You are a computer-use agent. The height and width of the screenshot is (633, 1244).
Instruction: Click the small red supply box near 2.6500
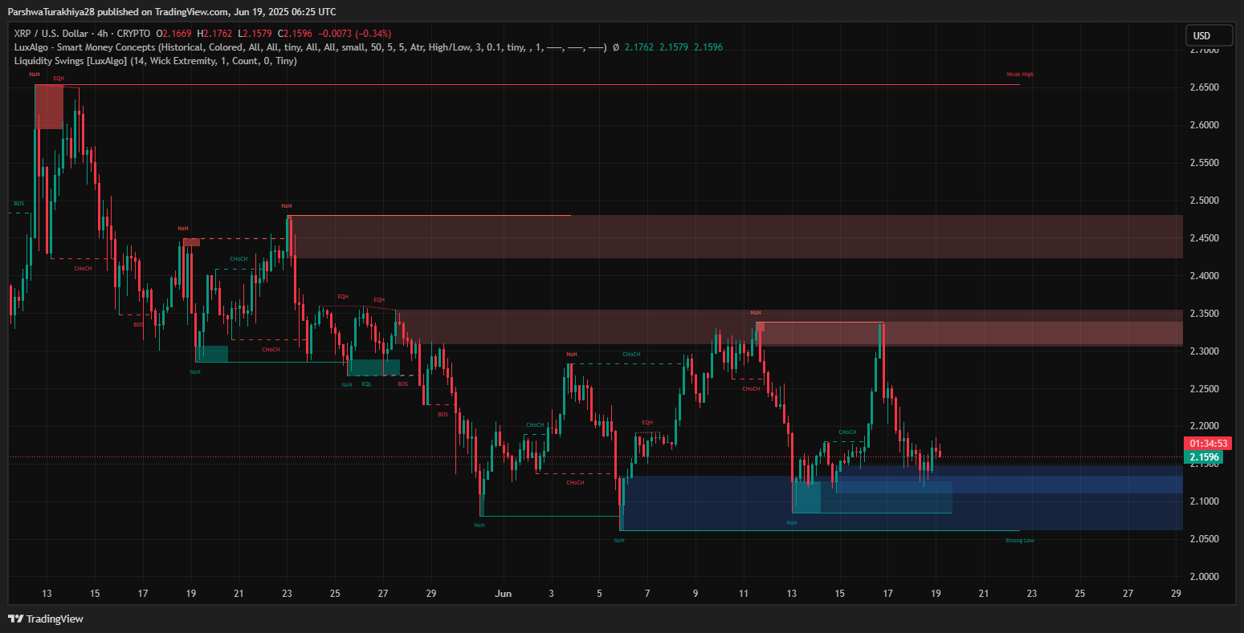pyautogui.click(x=48, y=107)
